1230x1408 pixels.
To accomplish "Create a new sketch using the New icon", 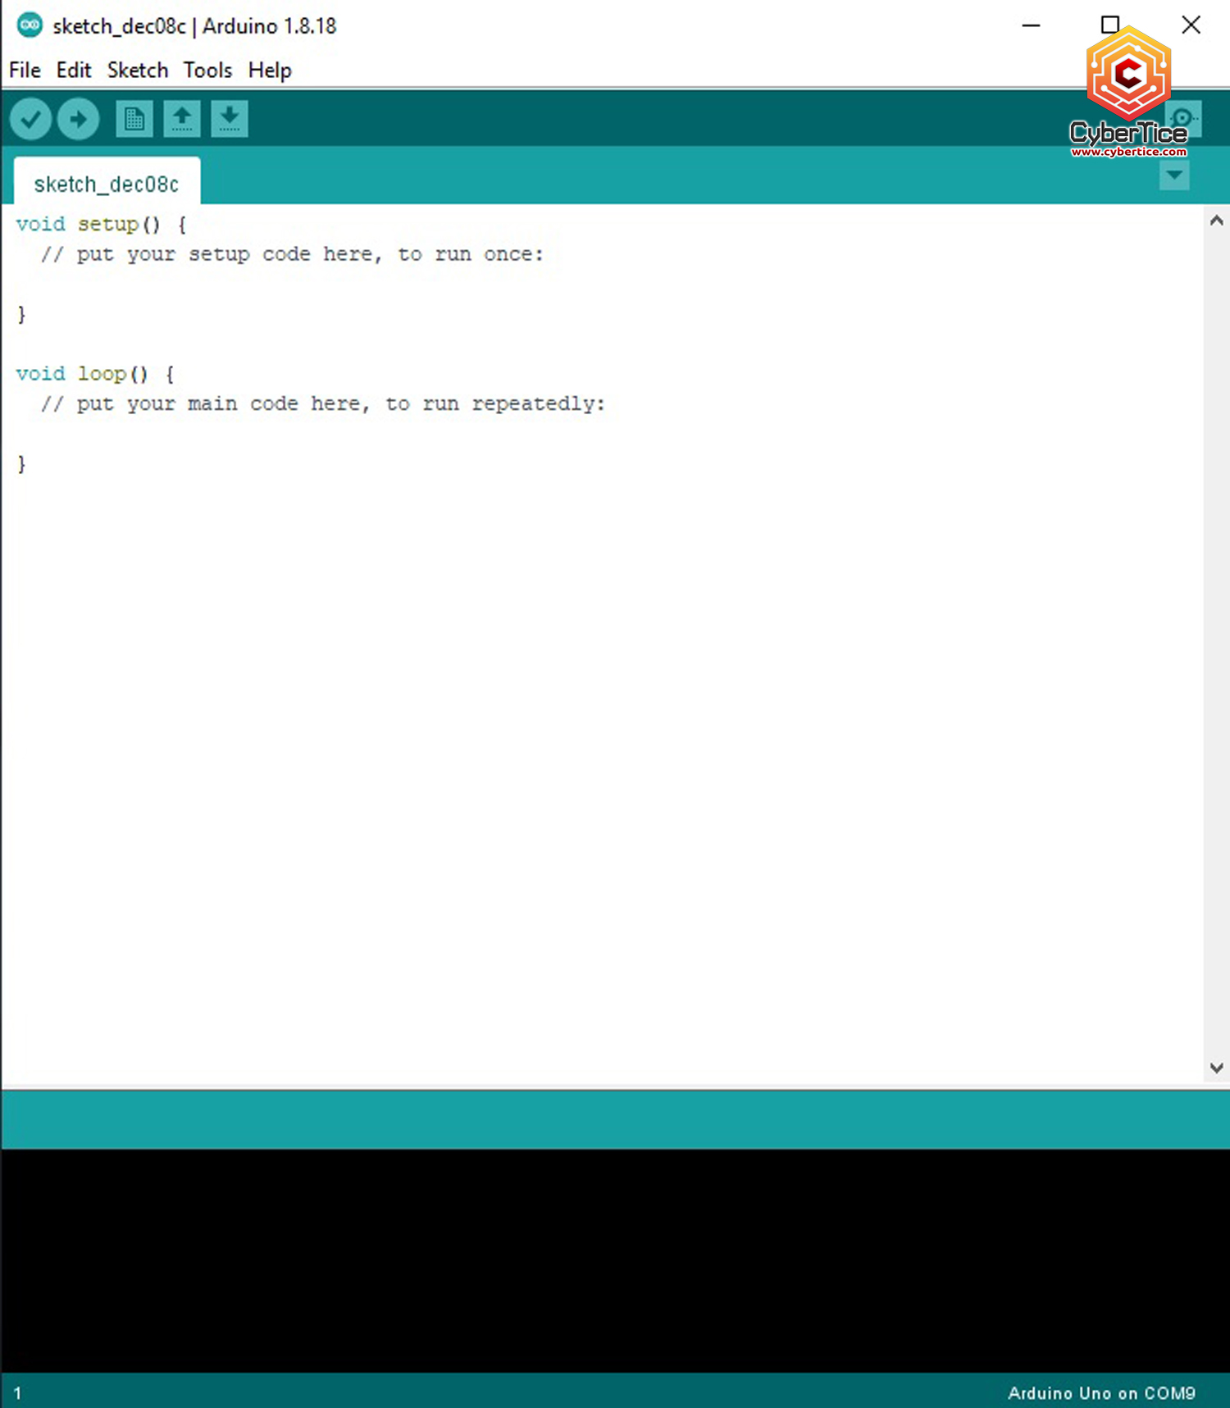I will tap(134, 120).
